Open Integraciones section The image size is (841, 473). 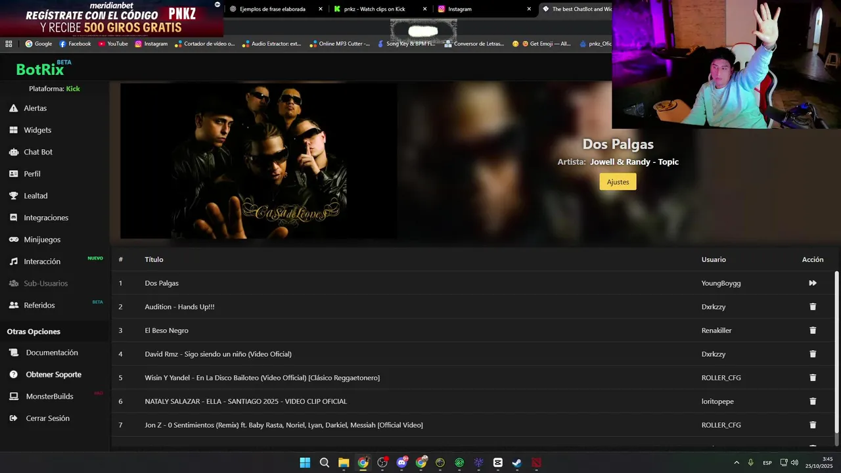click(x=46, y=217)
